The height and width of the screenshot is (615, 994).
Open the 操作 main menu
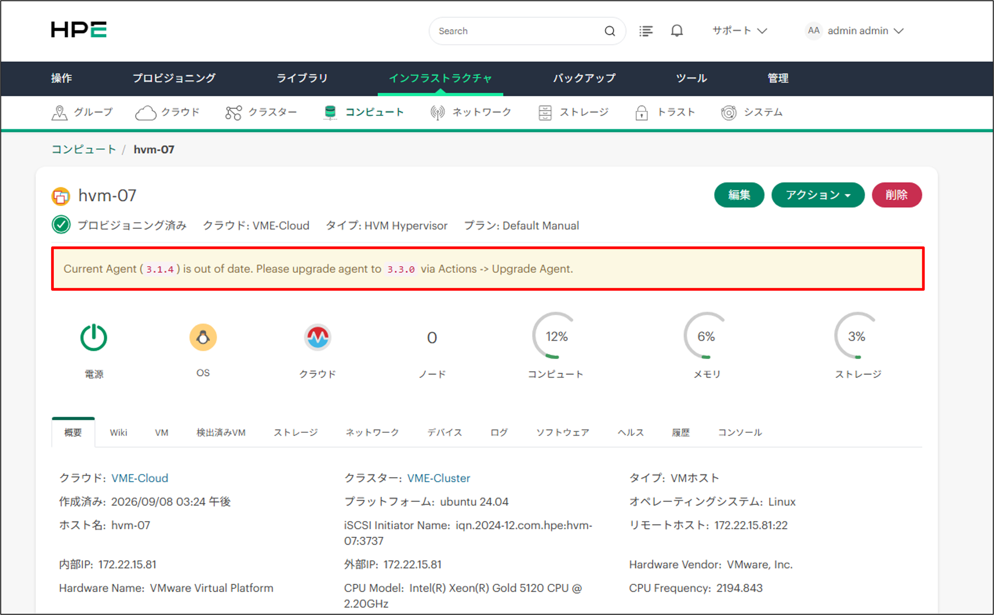pos(61,78)
